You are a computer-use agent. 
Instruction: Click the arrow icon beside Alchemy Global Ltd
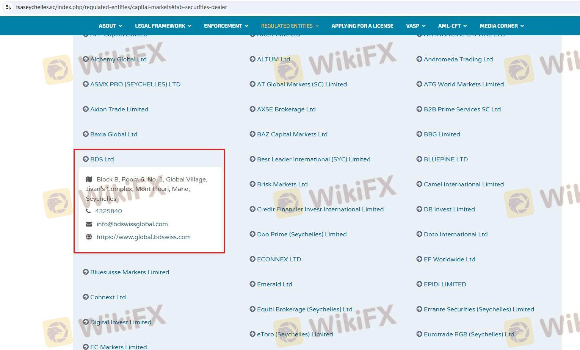tap(86, 59)
